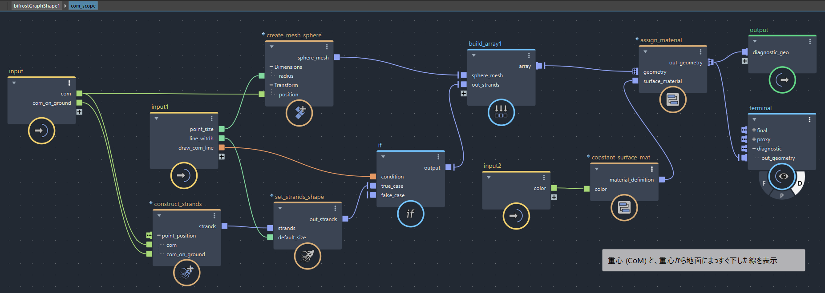The width and height of the screenshot is (825, 293).
Task: Click the assign_material node icon
Action: coord(672,99)
